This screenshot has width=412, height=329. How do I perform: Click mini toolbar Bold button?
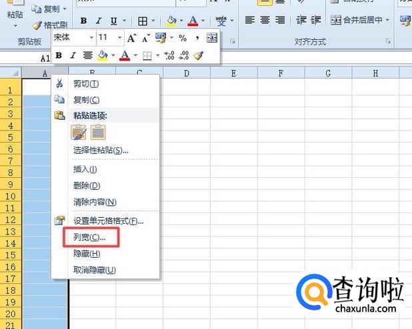point(59,55)
